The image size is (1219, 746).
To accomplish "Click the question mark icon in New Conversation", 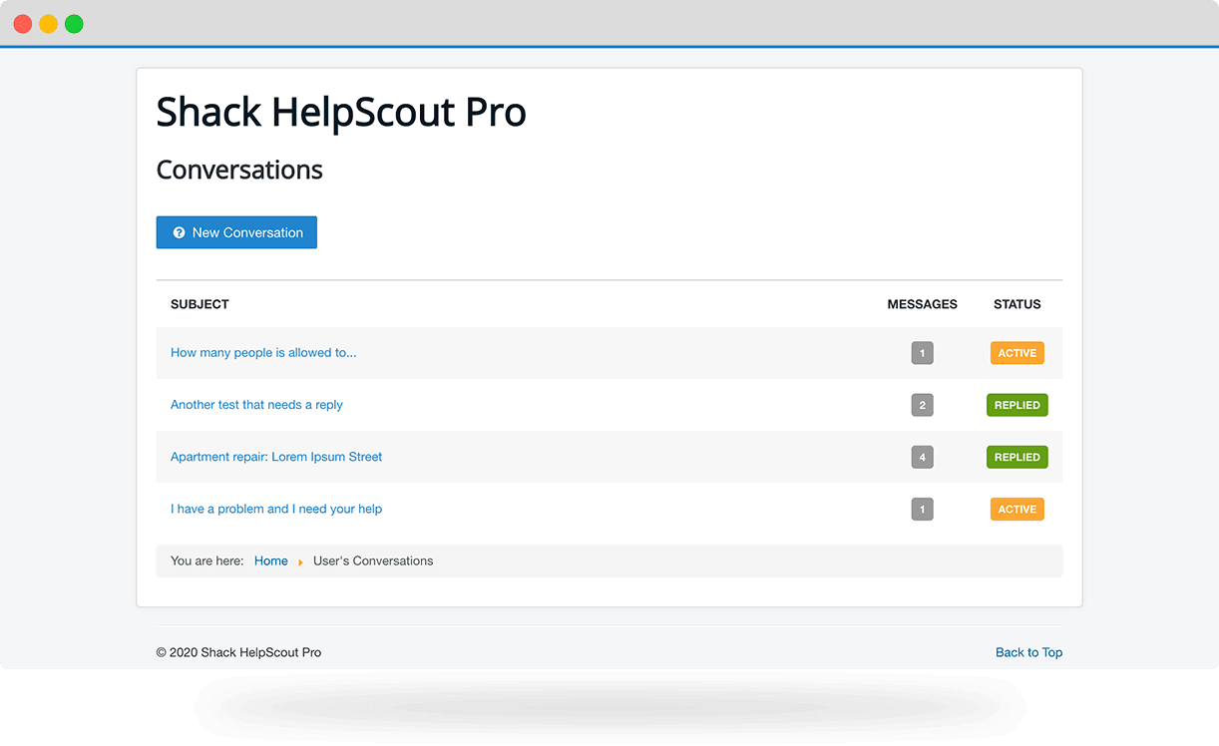I will click(179, 232).
